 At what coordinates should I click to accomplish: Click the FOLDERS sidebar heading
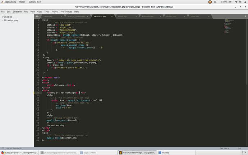tap(7, 17)
